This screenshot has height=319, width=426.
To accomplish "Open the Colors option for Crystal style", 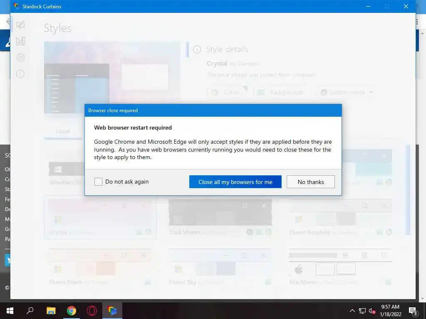I will tap(227, 93).
